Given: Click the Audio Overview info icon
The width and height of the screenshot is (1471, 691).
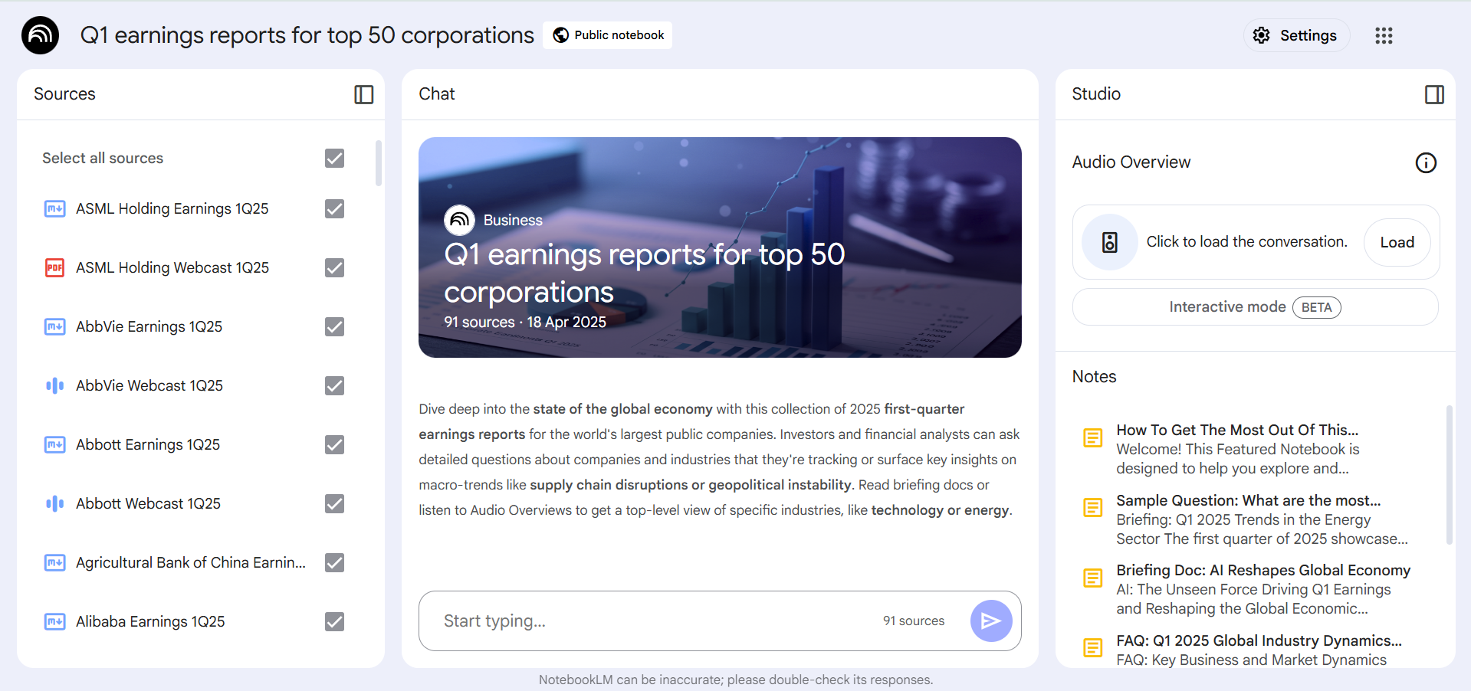Looking at the screenshot, I should pos(1425,162).
